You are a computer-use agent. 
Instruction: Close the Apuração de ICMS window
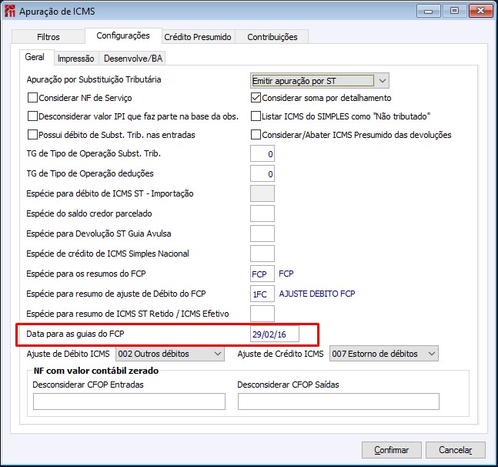pyautogui.click(x=480, y=11)
